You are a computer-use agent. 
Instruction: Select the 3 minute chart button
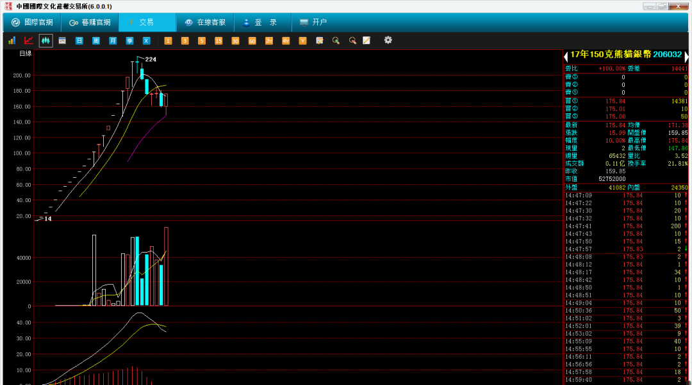185,40
